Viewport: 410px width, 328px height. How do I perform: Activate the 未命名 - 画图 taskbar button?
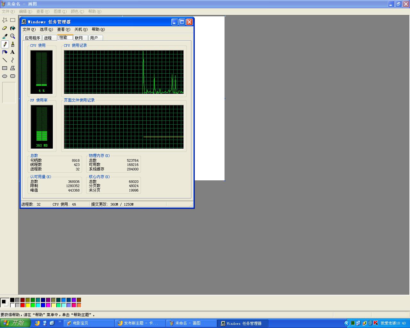[x=191, y=323]
